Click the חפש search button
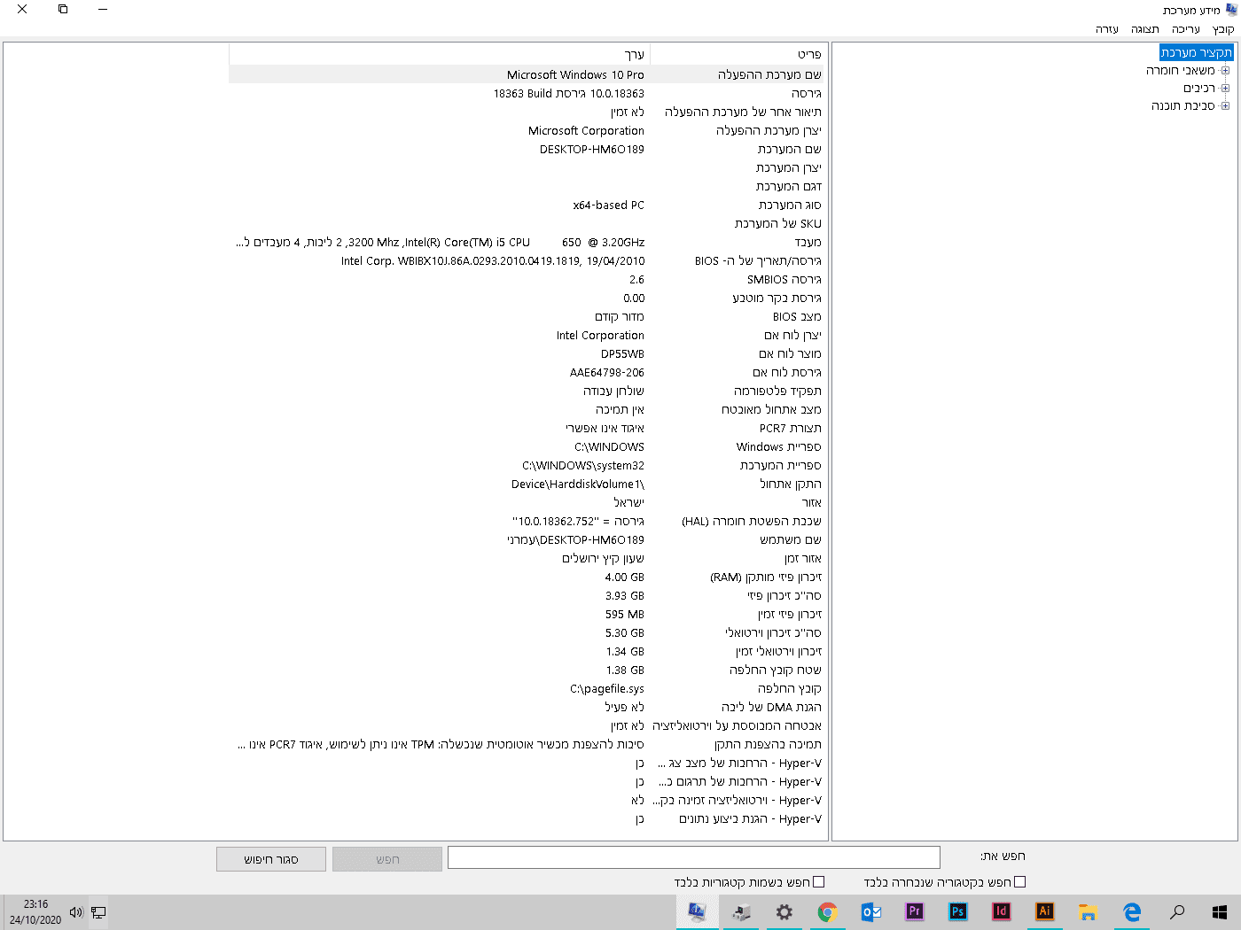 tap(387, 859)
